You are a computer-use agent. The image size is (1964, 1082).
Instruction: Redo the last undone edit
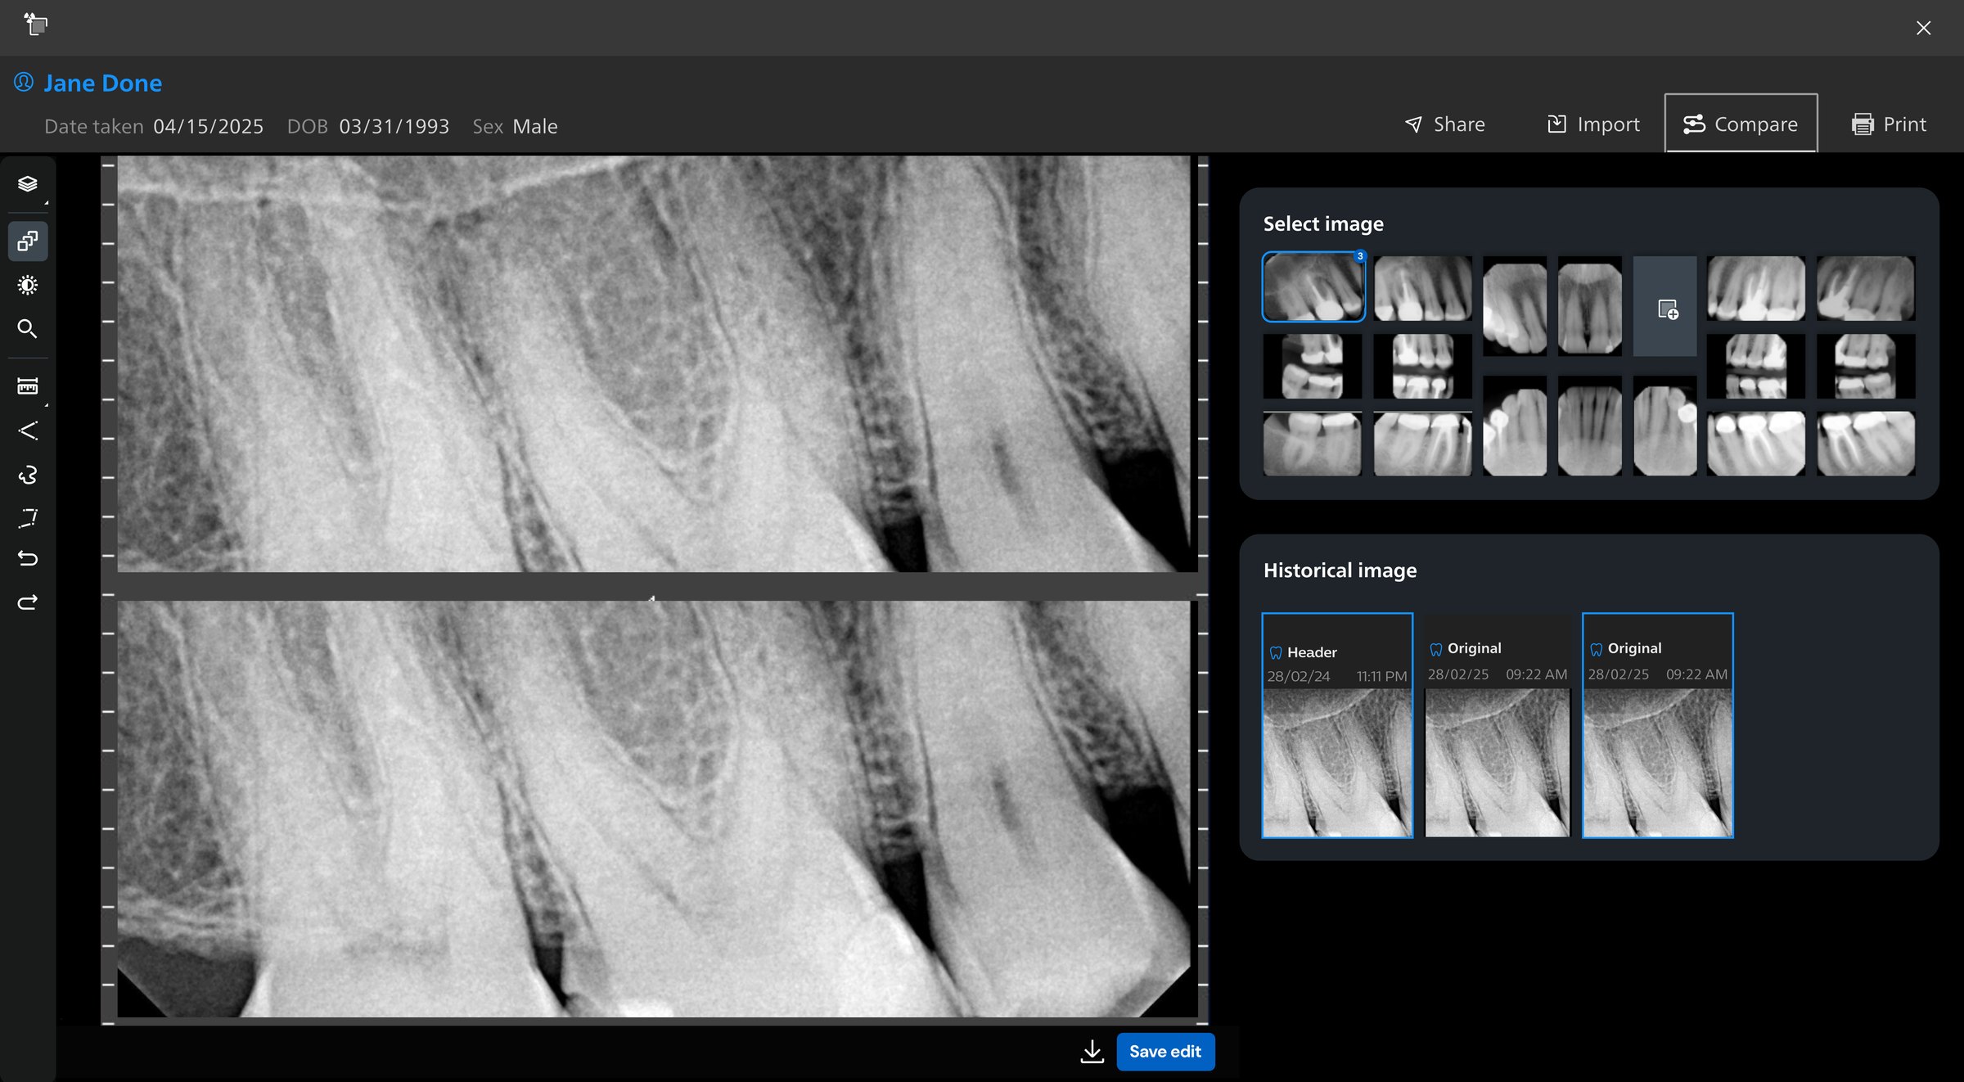28,602
